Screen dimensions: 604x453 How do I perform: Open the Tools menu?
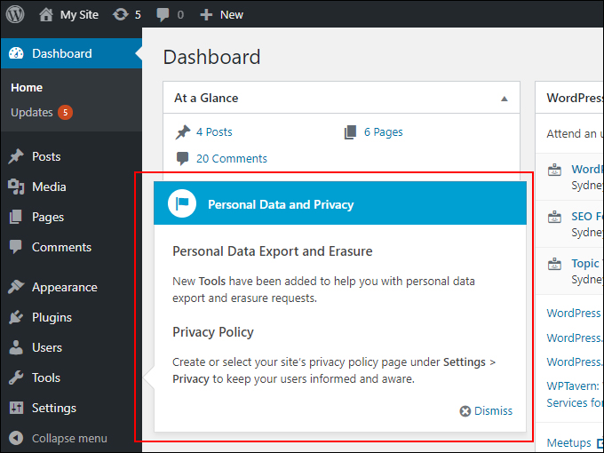[x=46, y=377]
